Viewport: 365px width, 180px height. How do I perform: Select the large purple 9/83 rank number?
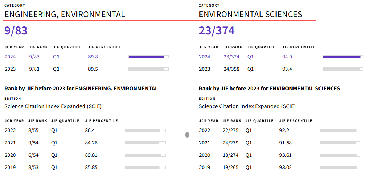(x=16, y=31)
